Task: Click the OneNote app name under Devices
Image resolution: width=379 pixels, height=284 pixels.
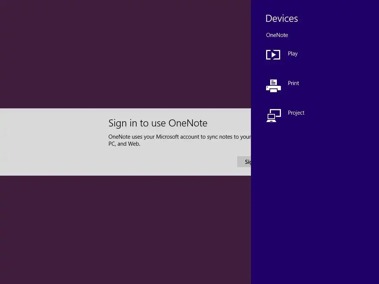Action: [277, 35]
